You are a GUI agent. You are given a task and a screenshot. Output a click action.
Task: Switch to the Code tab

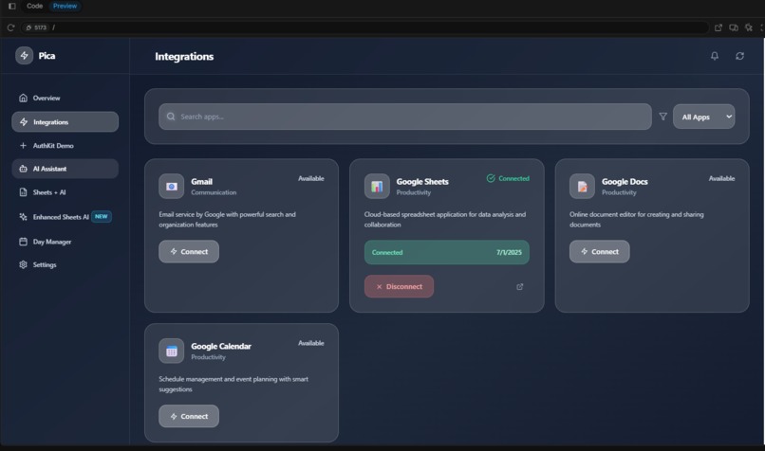pyautogui.click(x=34, y=6)
